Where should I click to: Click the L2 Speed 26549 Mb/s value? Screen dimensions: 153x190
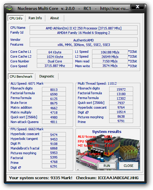pos(110,57)
